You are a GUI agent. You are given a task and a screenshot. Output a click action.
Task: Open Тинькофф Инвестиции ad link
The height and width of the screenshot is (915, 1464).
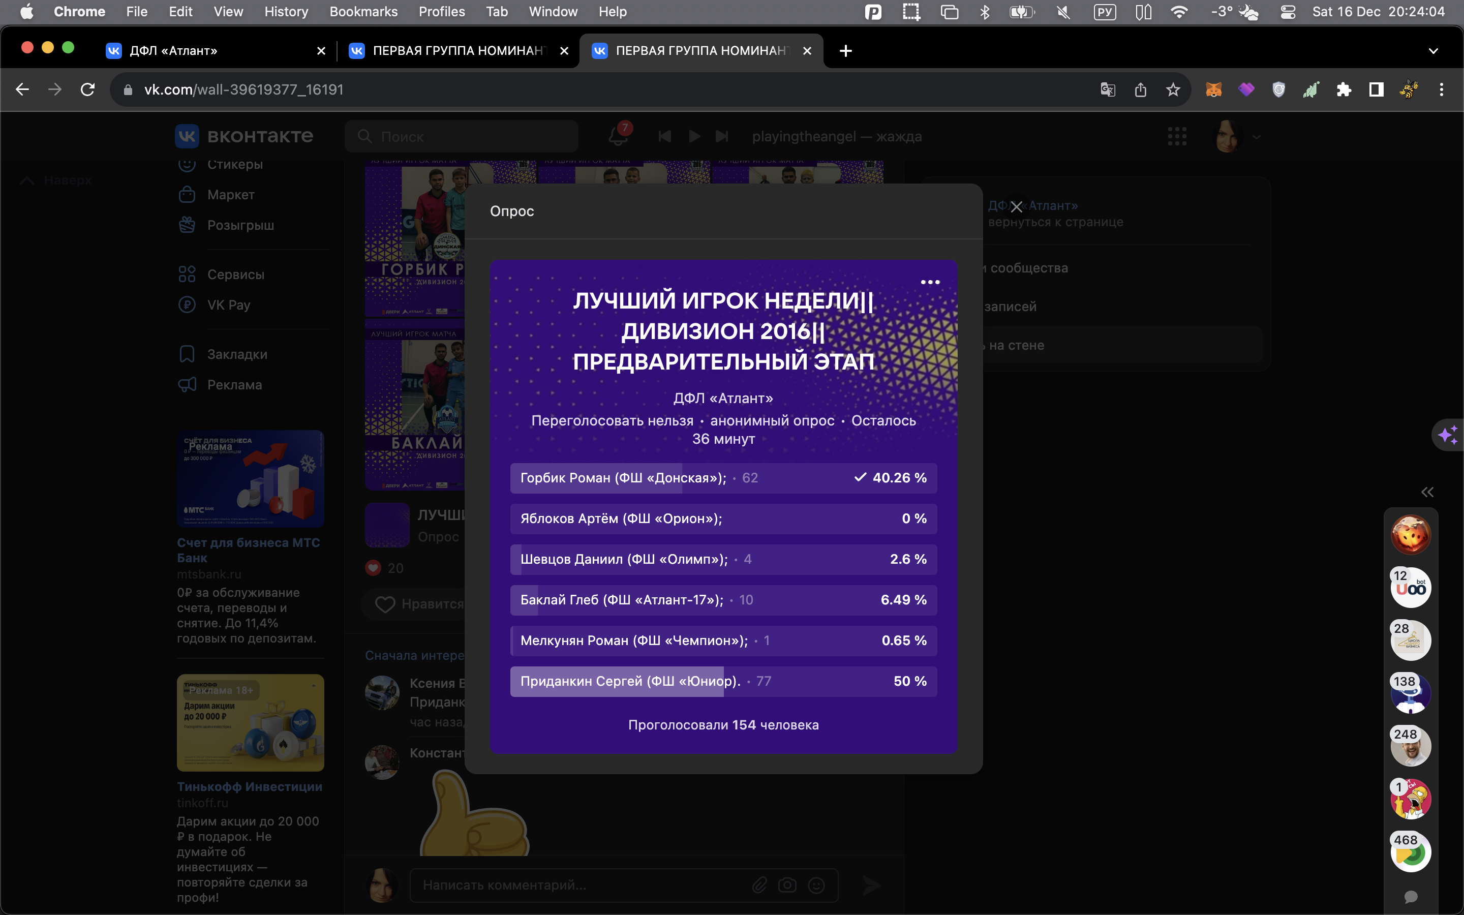pos(249,787)
